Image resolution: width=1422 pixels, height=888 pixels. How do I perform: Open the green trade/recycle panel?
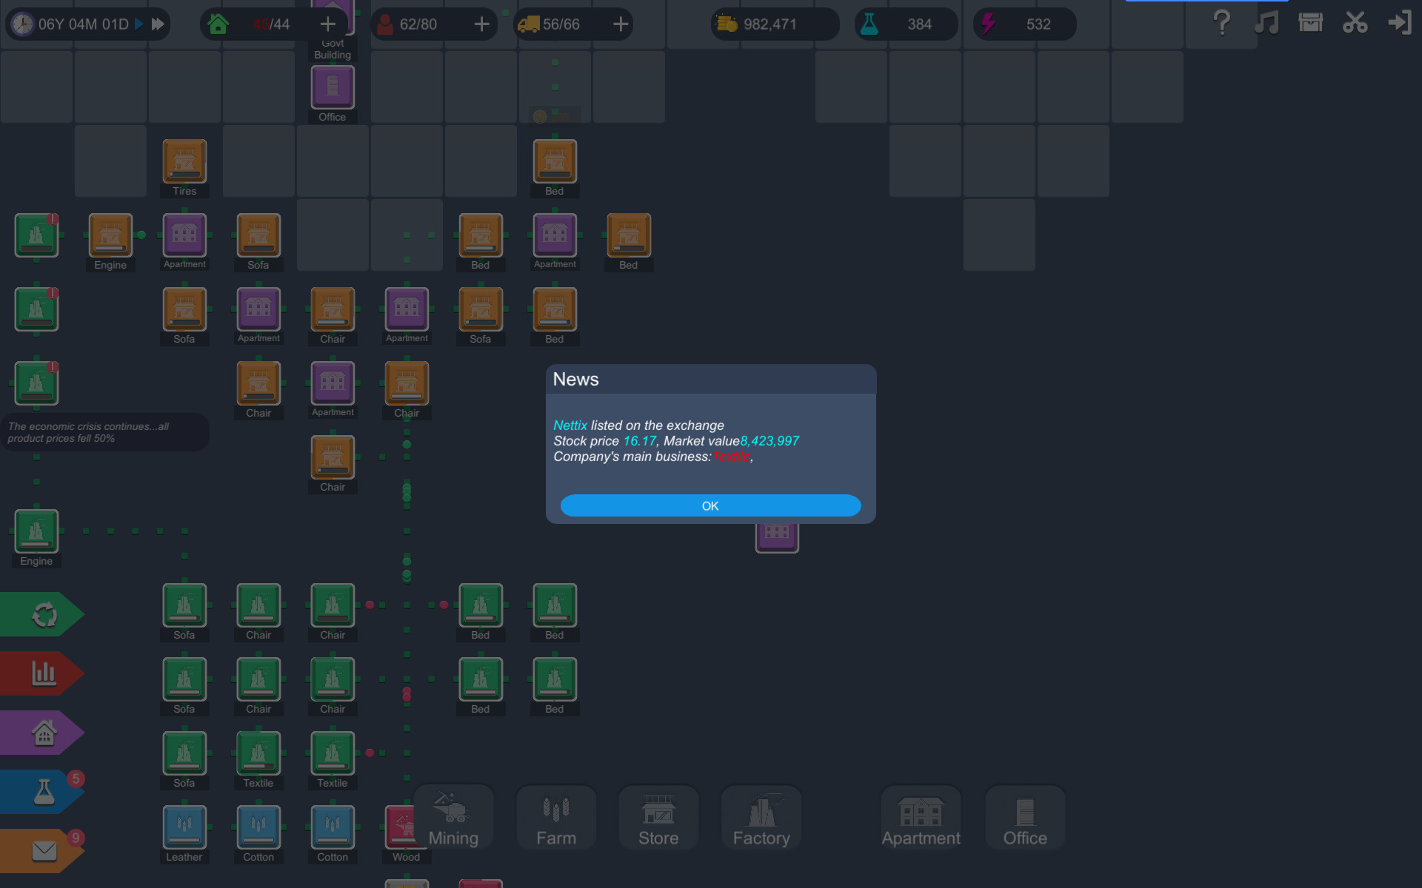43,613
